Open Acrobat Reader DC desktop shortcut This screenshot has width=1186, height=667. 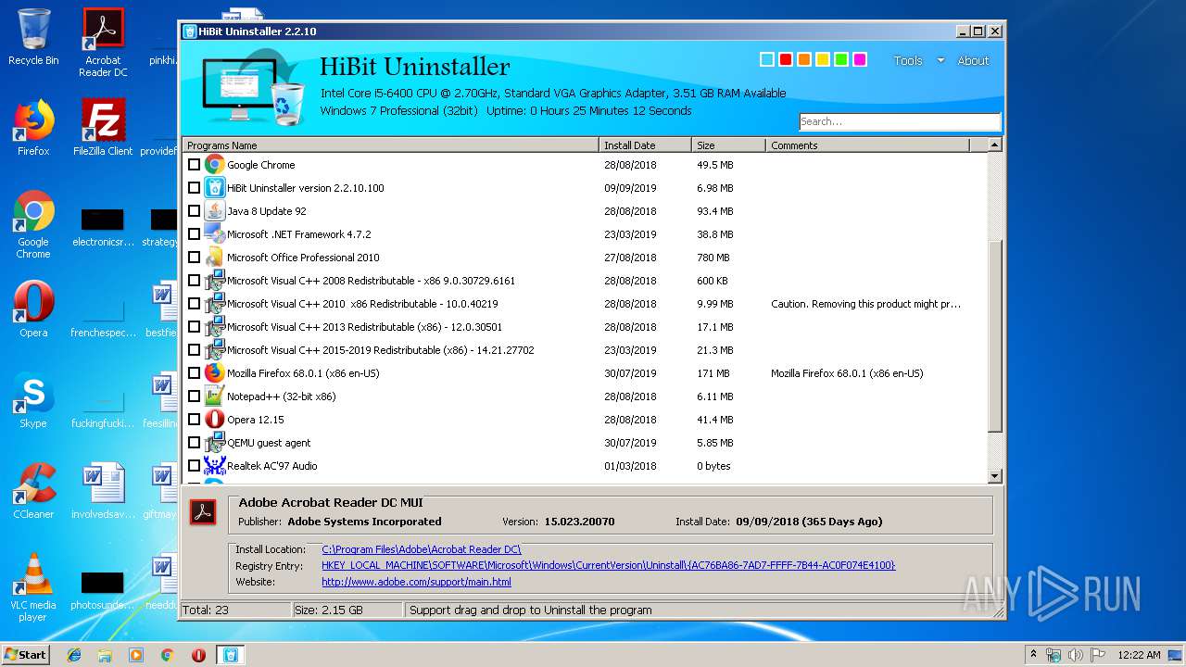point(103,43)
